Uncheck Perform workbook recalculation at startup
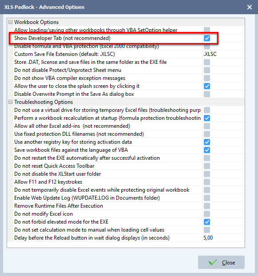 pos(207,118)
